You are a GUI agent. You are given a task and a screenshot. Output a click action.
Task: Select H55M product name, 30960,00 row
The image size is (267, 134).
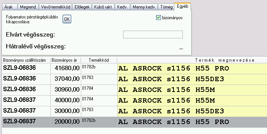192,90
